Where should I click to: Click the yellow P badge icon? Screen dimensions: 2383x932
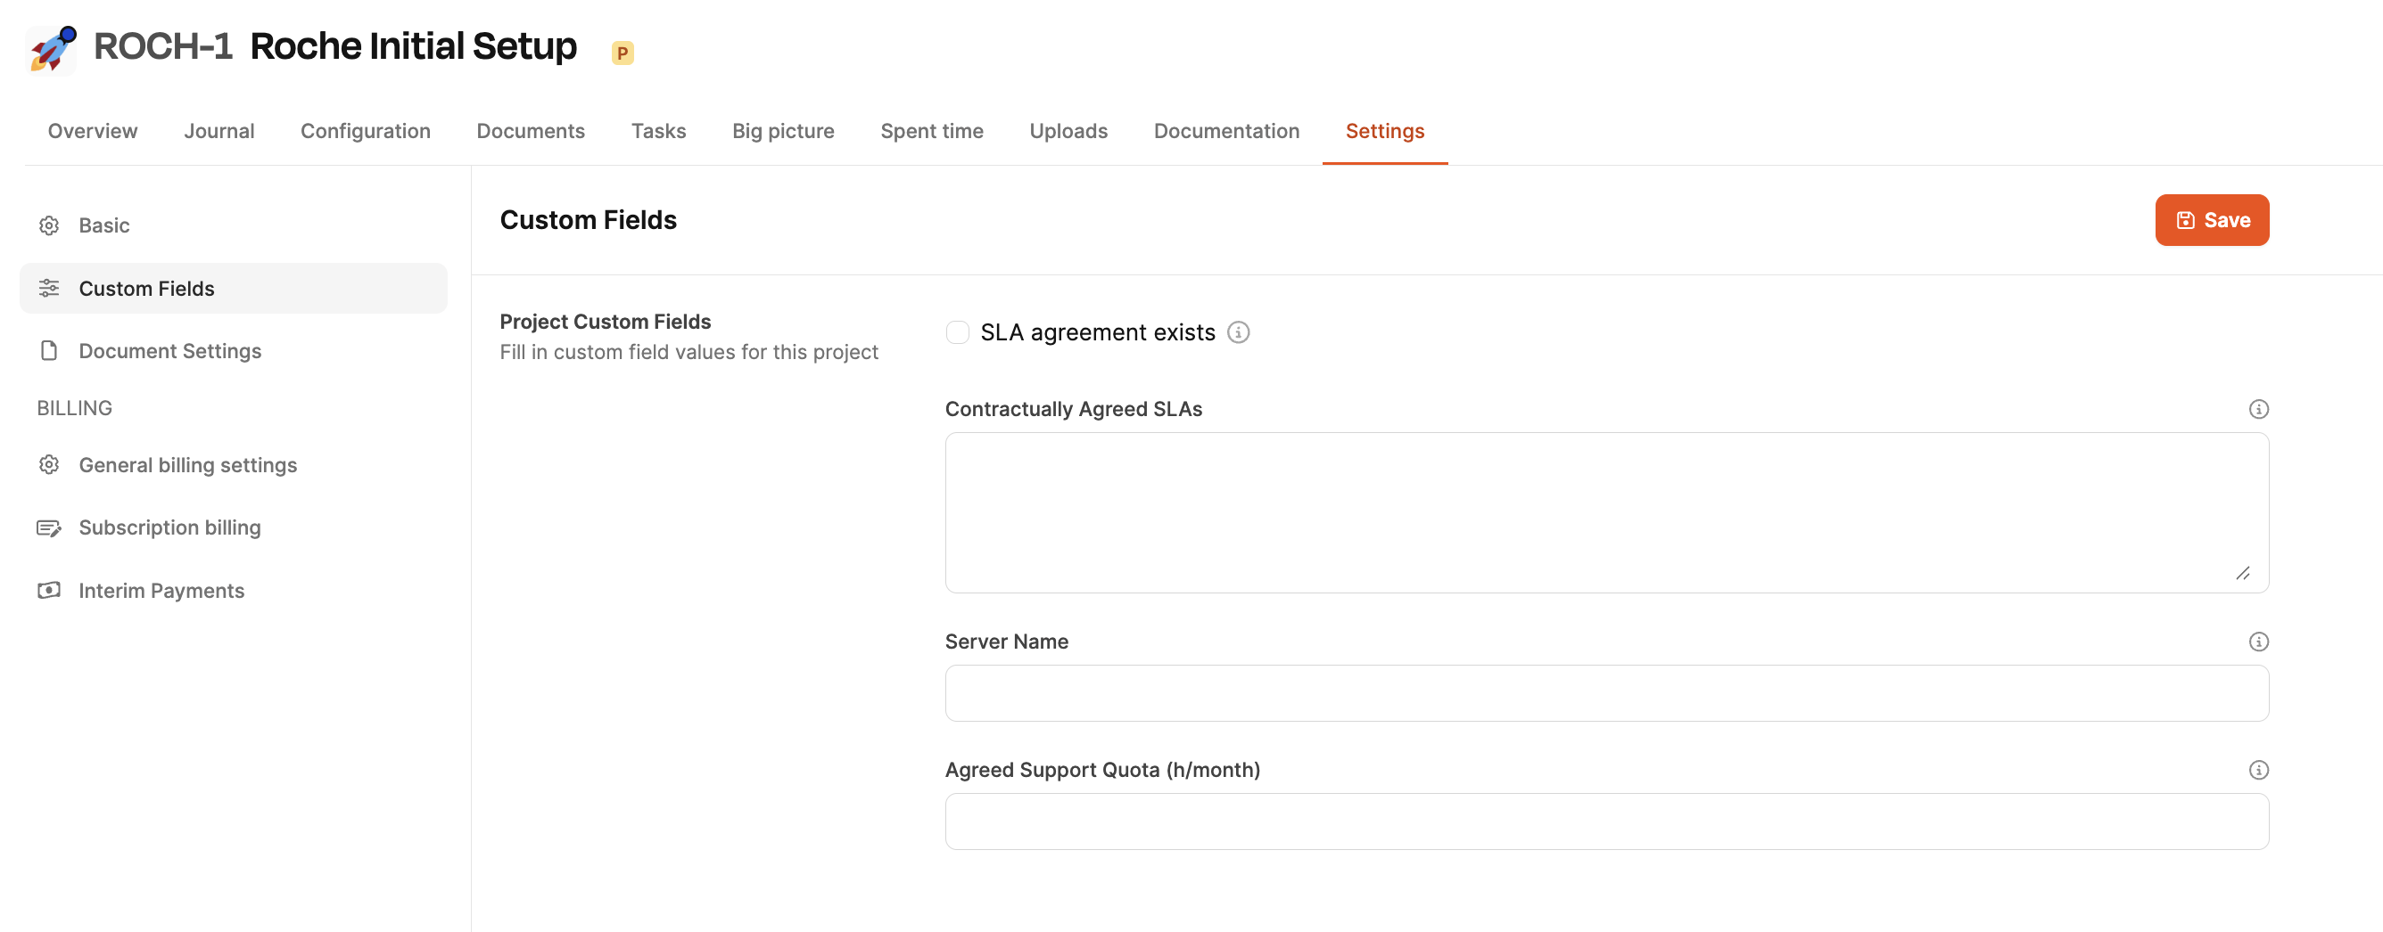point(623,53)
